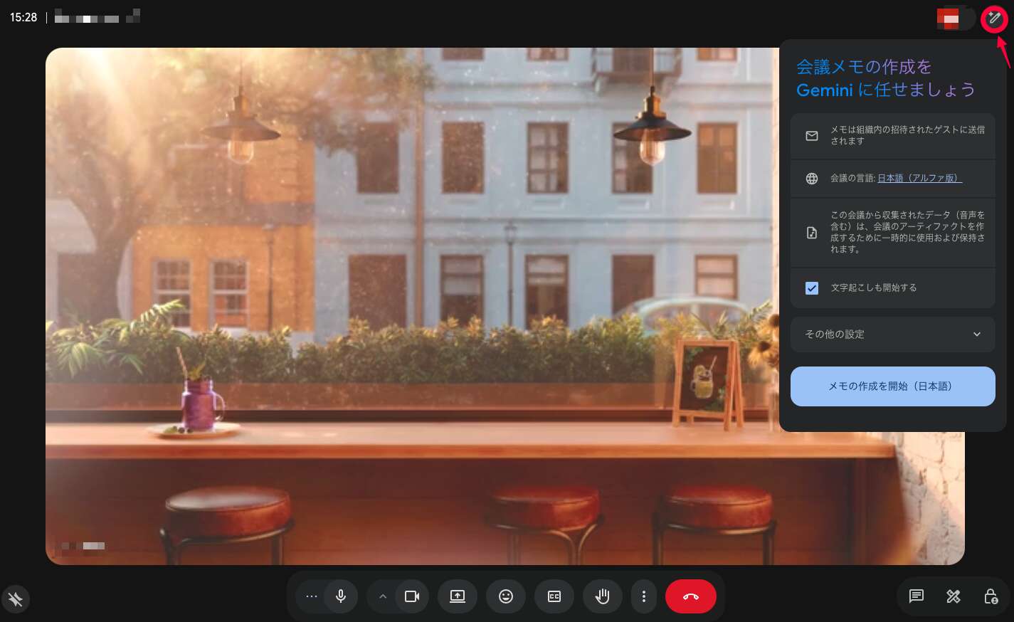This screenshot has height=622, width=1014.
Task: Mute the microphone
Action: tap(341, 596)
